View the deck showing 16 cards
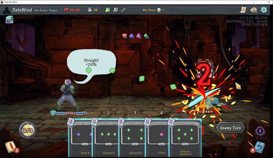The width and height of the screenshot is (273, 158). pos(253,10)
